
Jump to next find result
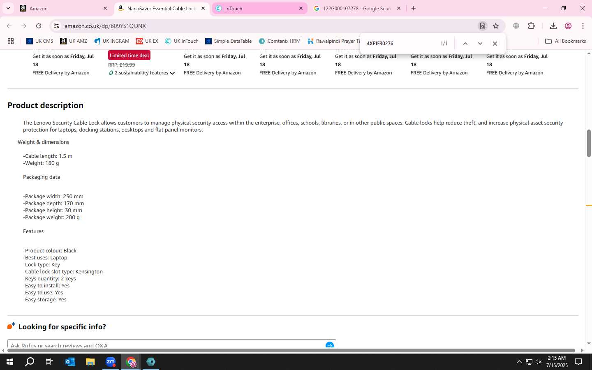coord(480,44)
